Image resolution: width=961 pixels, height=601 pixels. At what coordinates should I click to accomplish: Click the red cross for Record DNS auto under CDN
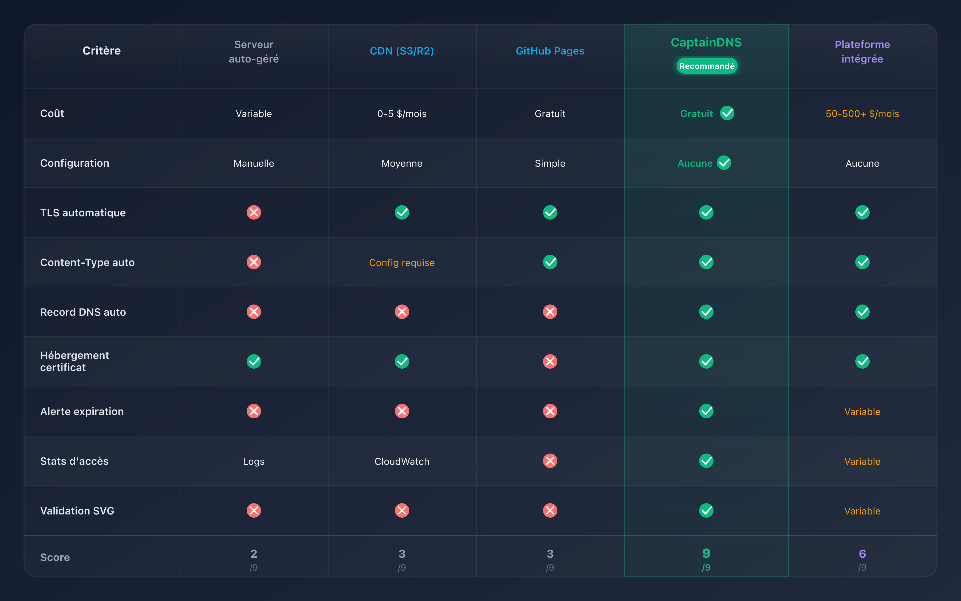coord(402,312)
